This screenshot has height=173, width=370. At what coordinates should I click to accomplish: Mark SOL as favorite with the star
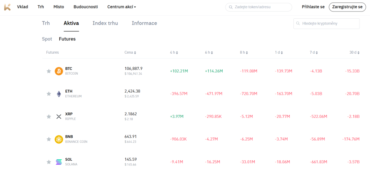coord(49,162)
